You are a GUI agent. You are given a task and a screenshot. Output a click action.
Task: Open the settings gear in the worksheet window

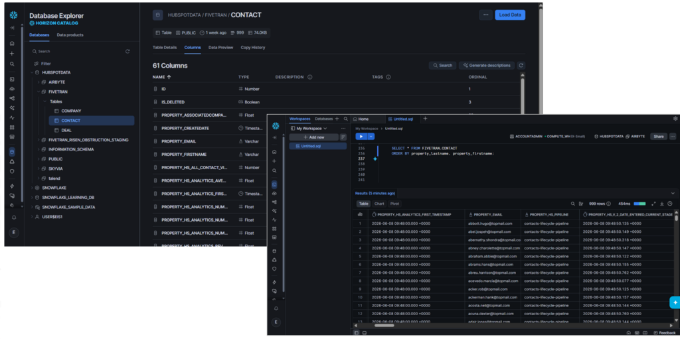click(x=675, y=119)
